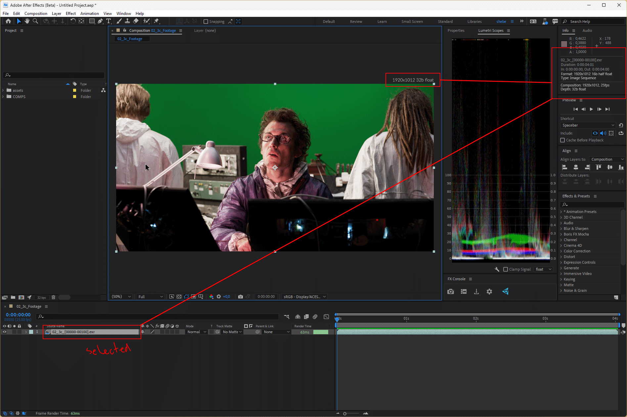
Task: Select the Hand tool in the toolbar
Action: [27, 21]
